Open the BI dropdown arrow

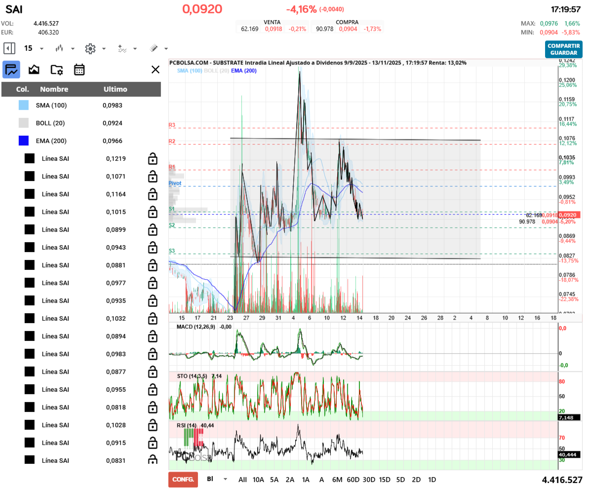[226, 479]
